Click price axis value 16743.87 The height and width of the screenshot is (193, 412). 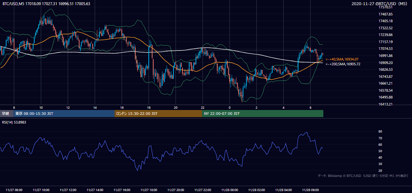pos(386,77)
